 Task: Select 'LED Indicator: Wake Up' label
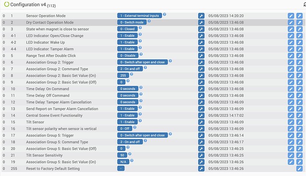point(46,43)
